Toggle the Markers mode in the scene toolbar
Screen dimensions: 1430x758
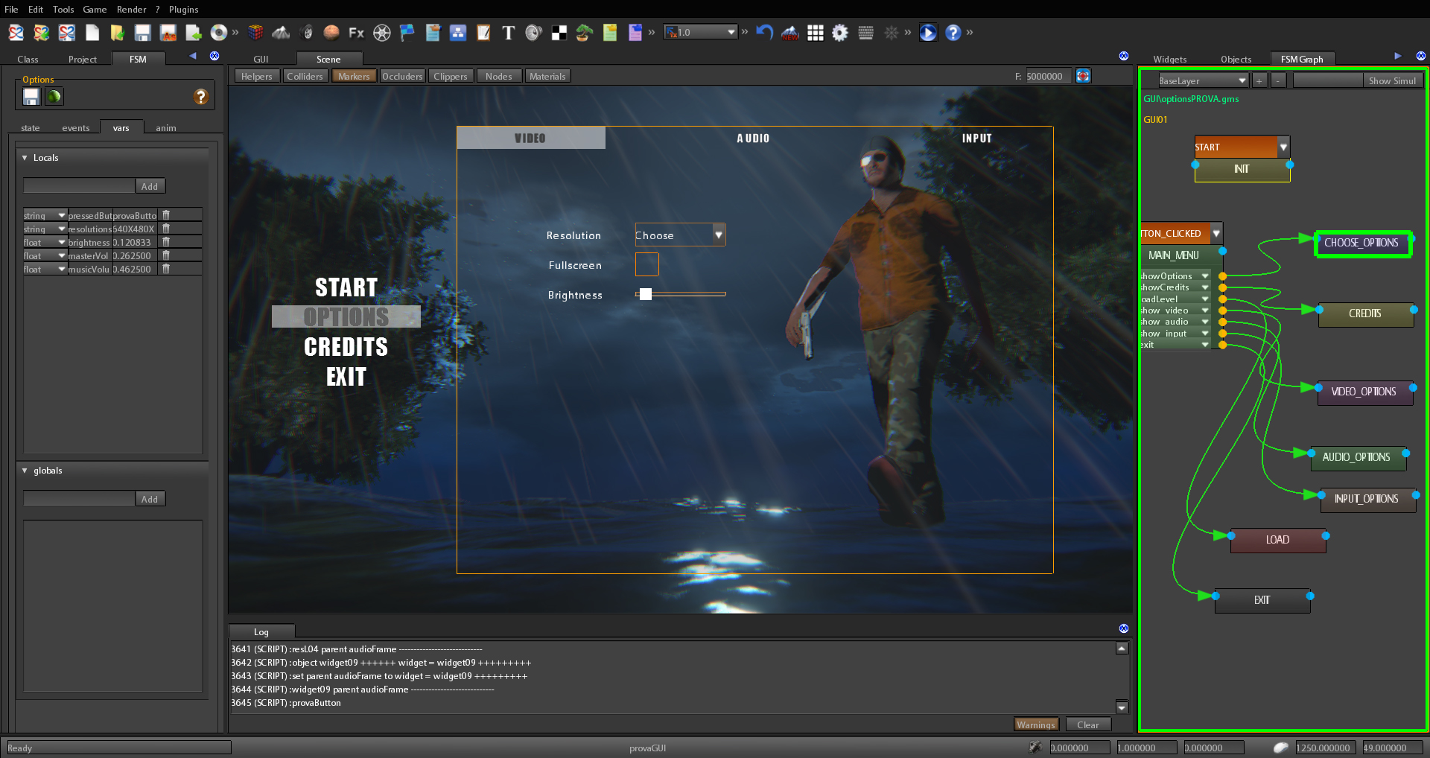[354, 75]
